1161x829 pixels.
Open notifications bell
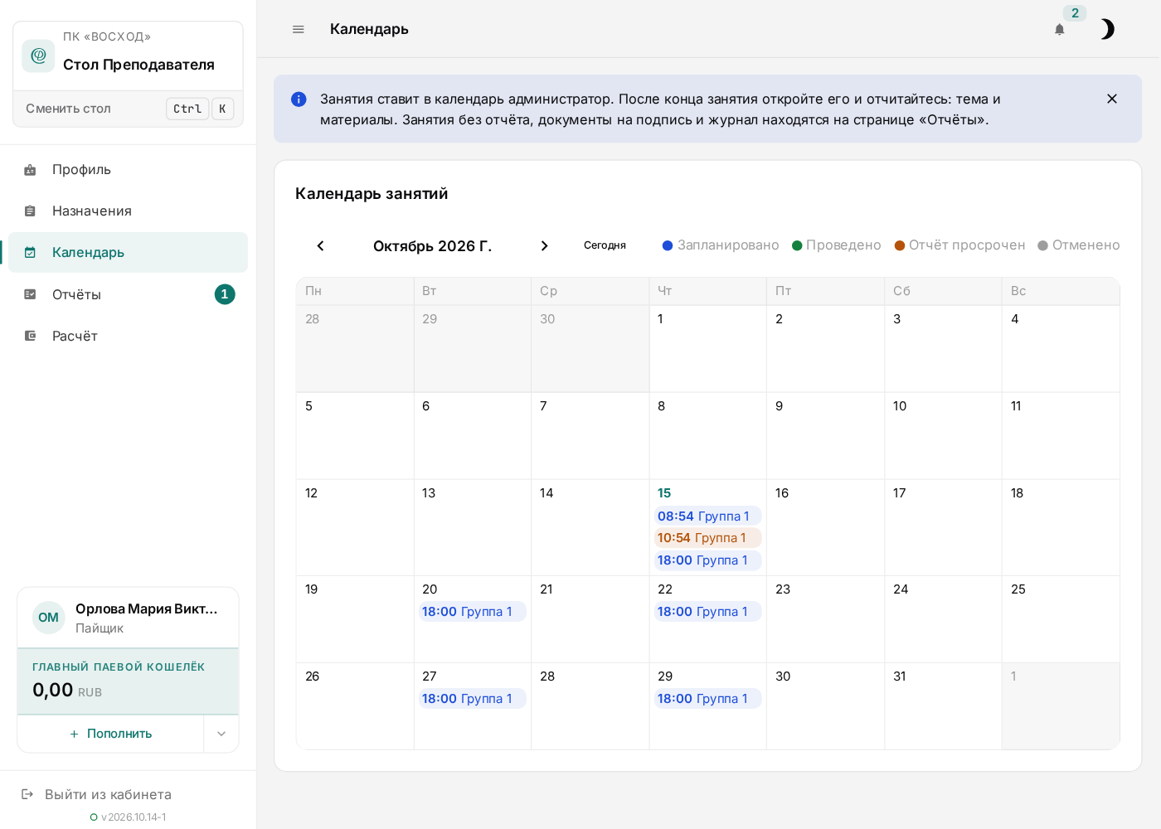pos(1059,30)
